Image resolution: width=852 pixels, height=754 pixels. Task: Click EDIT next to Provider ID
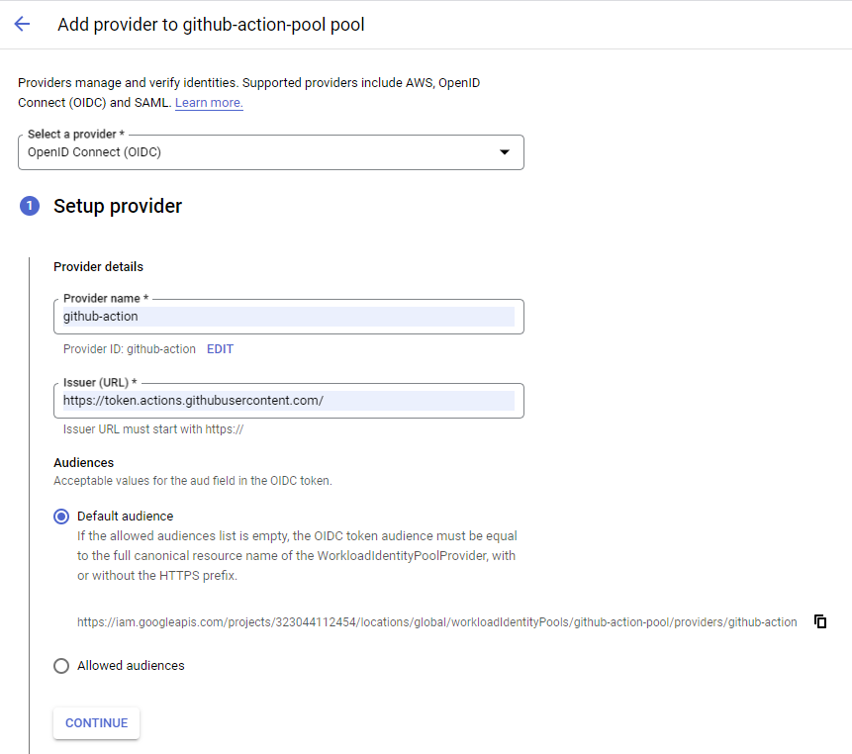220,348
